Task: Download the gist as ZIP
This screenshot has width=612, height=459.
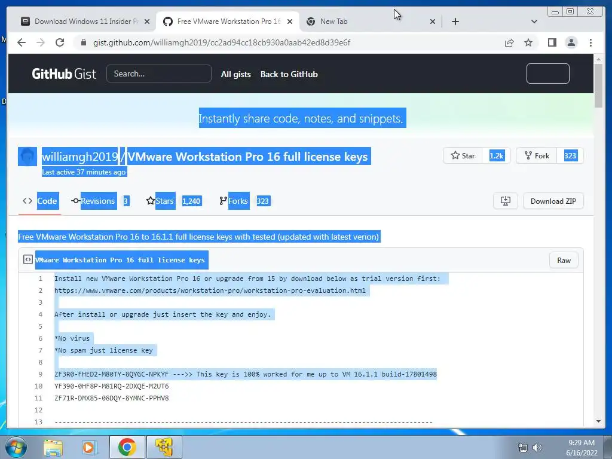Action: pos(553,201)
